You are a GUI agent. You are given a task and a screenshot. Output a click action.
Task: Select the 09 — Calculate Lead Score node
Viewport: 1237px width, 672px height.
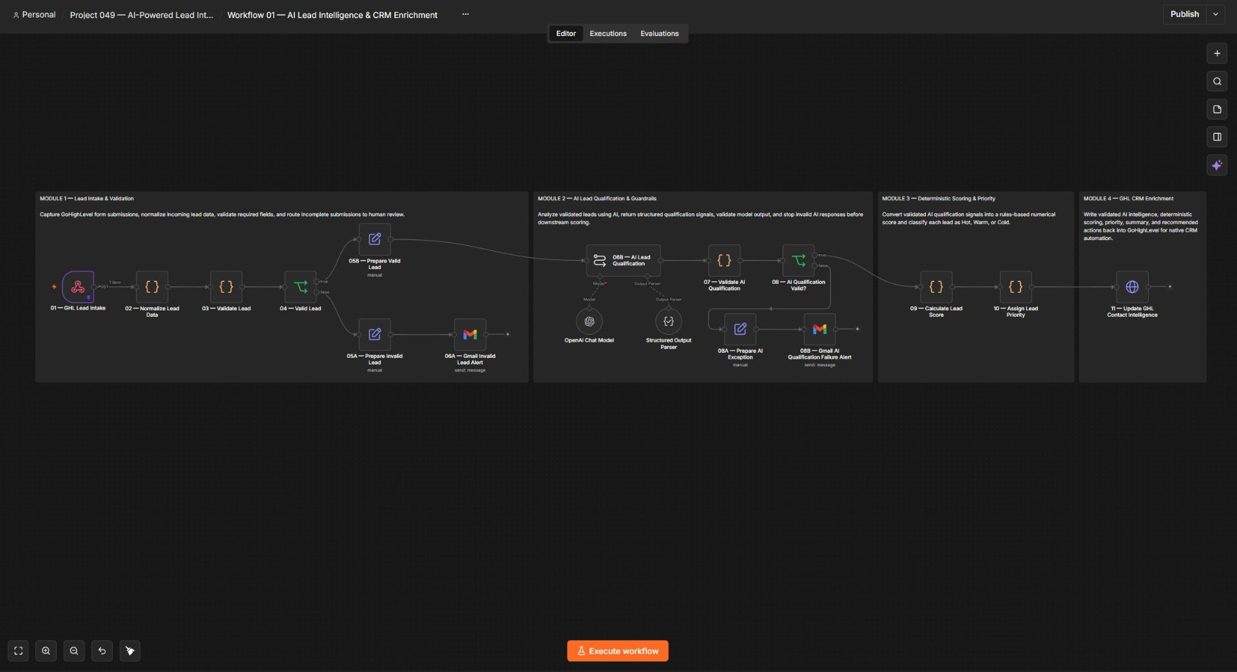[x=936, y=287]
